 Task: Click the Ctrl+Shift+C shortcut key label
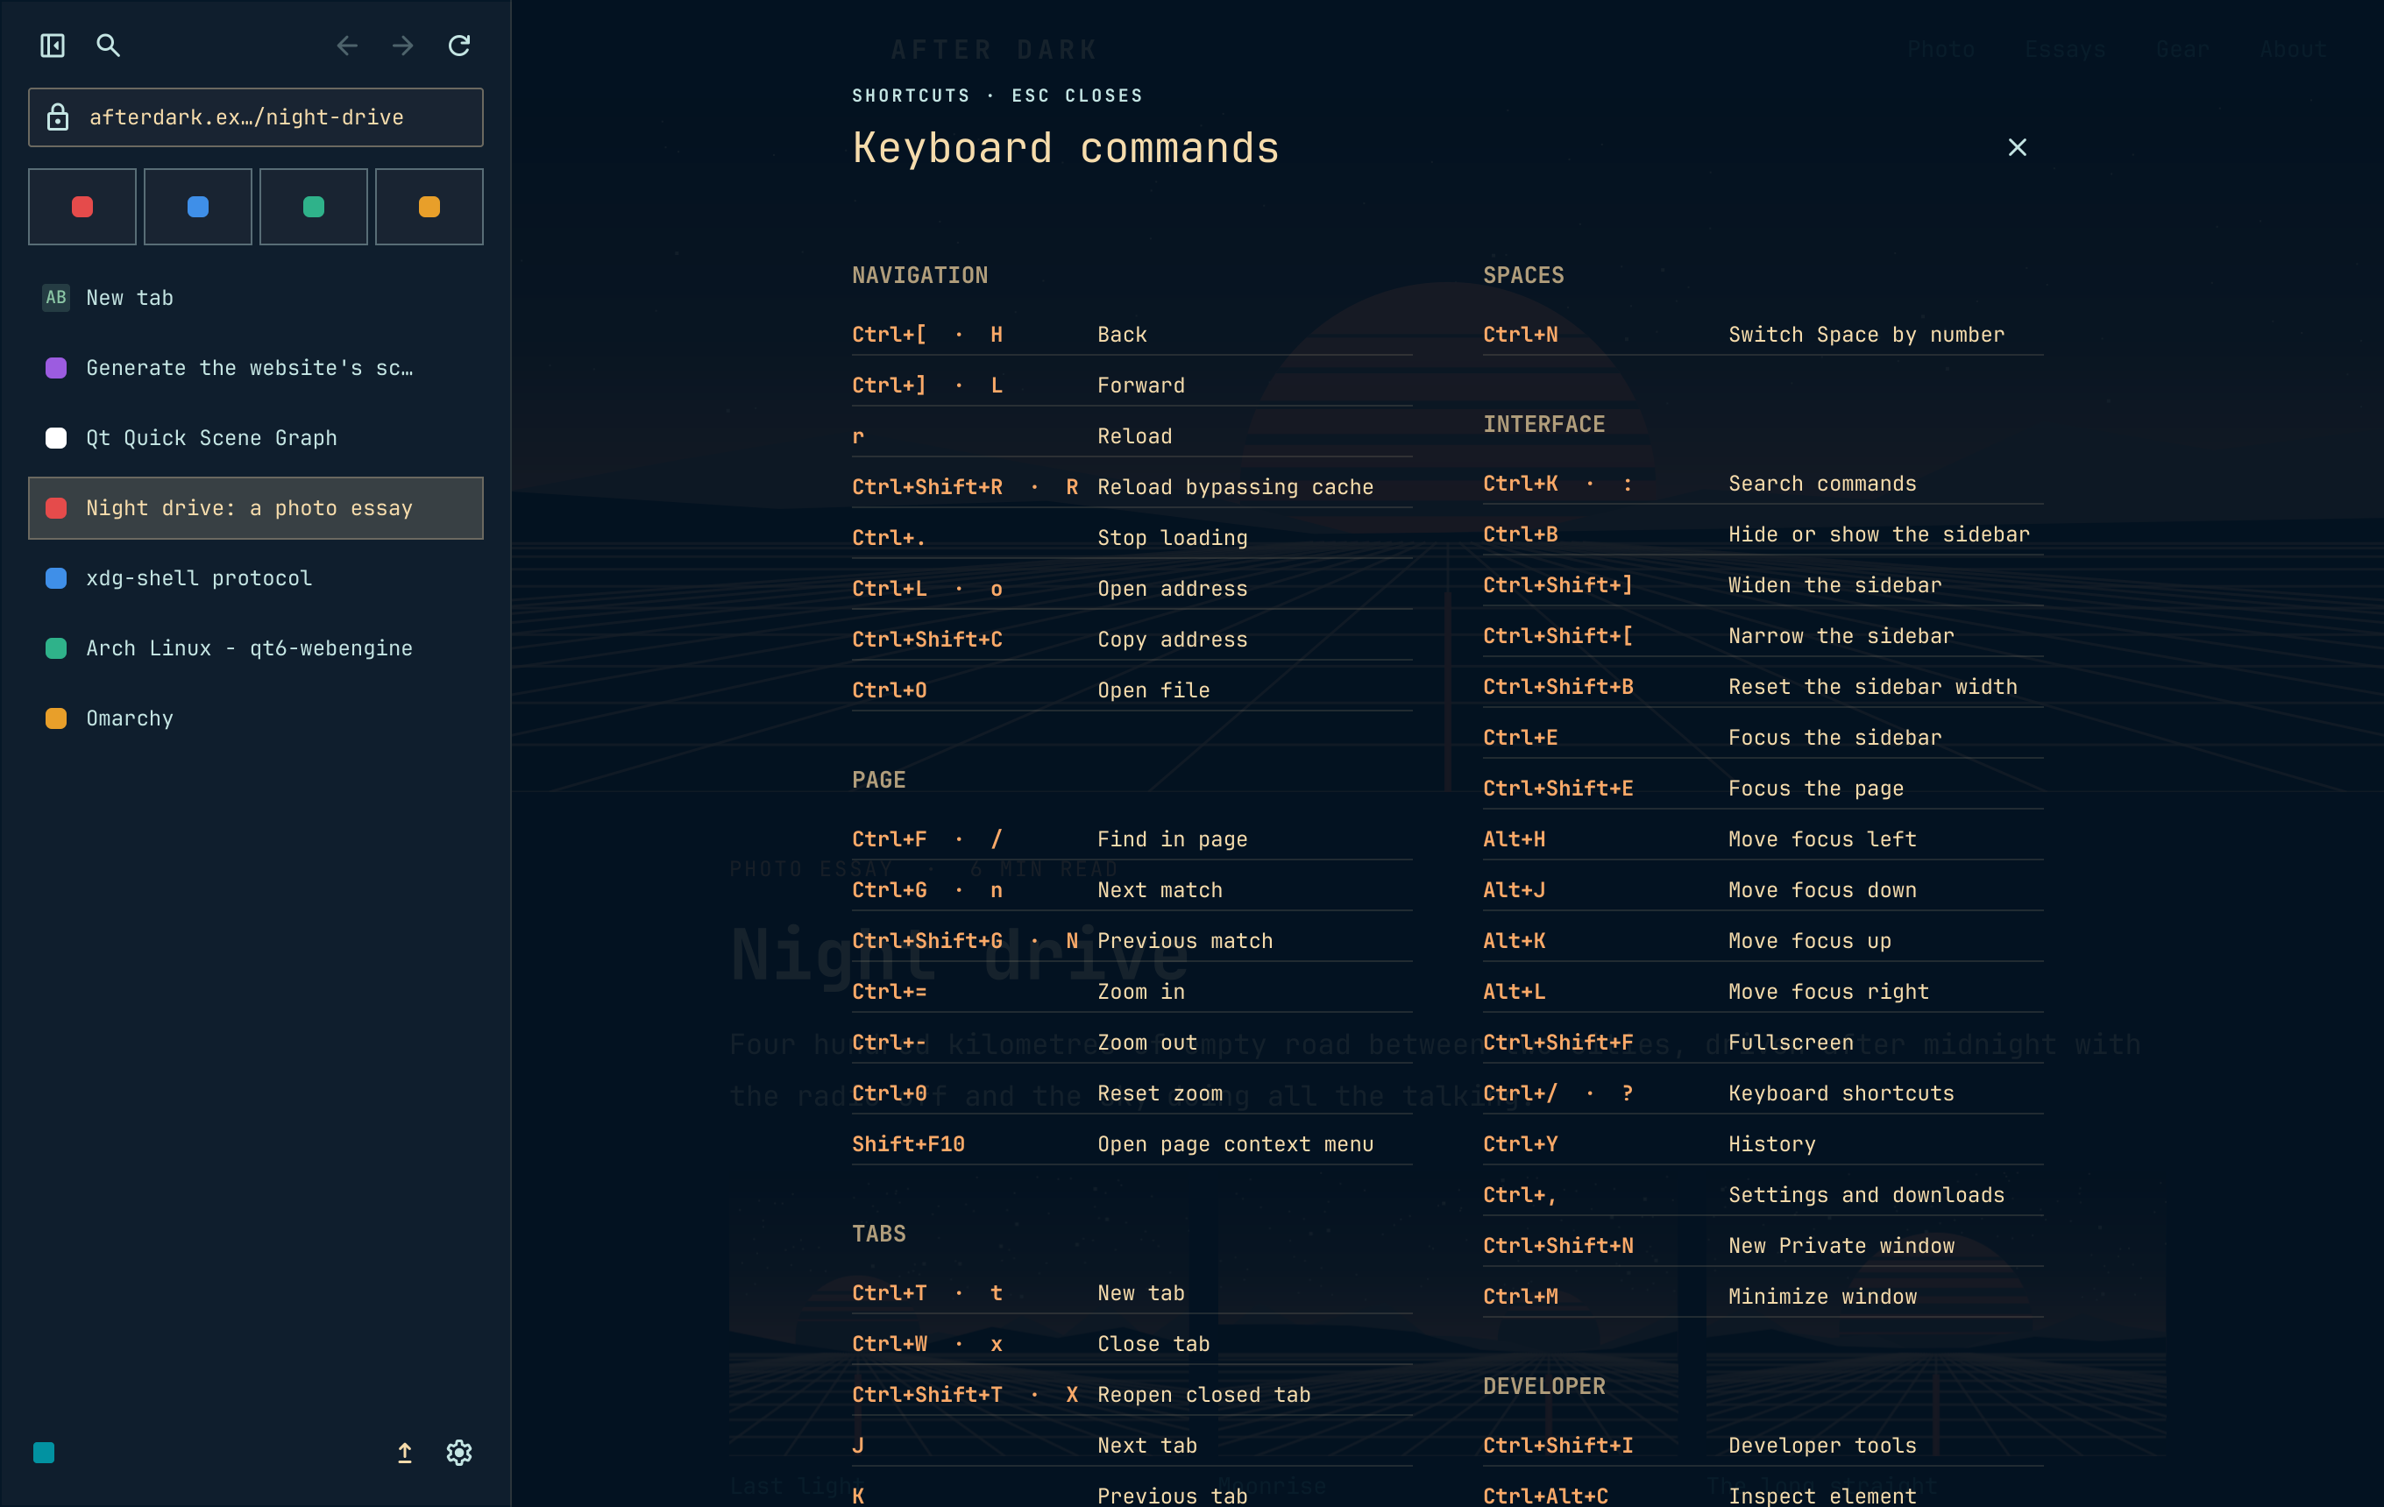[x=926, y=640]
